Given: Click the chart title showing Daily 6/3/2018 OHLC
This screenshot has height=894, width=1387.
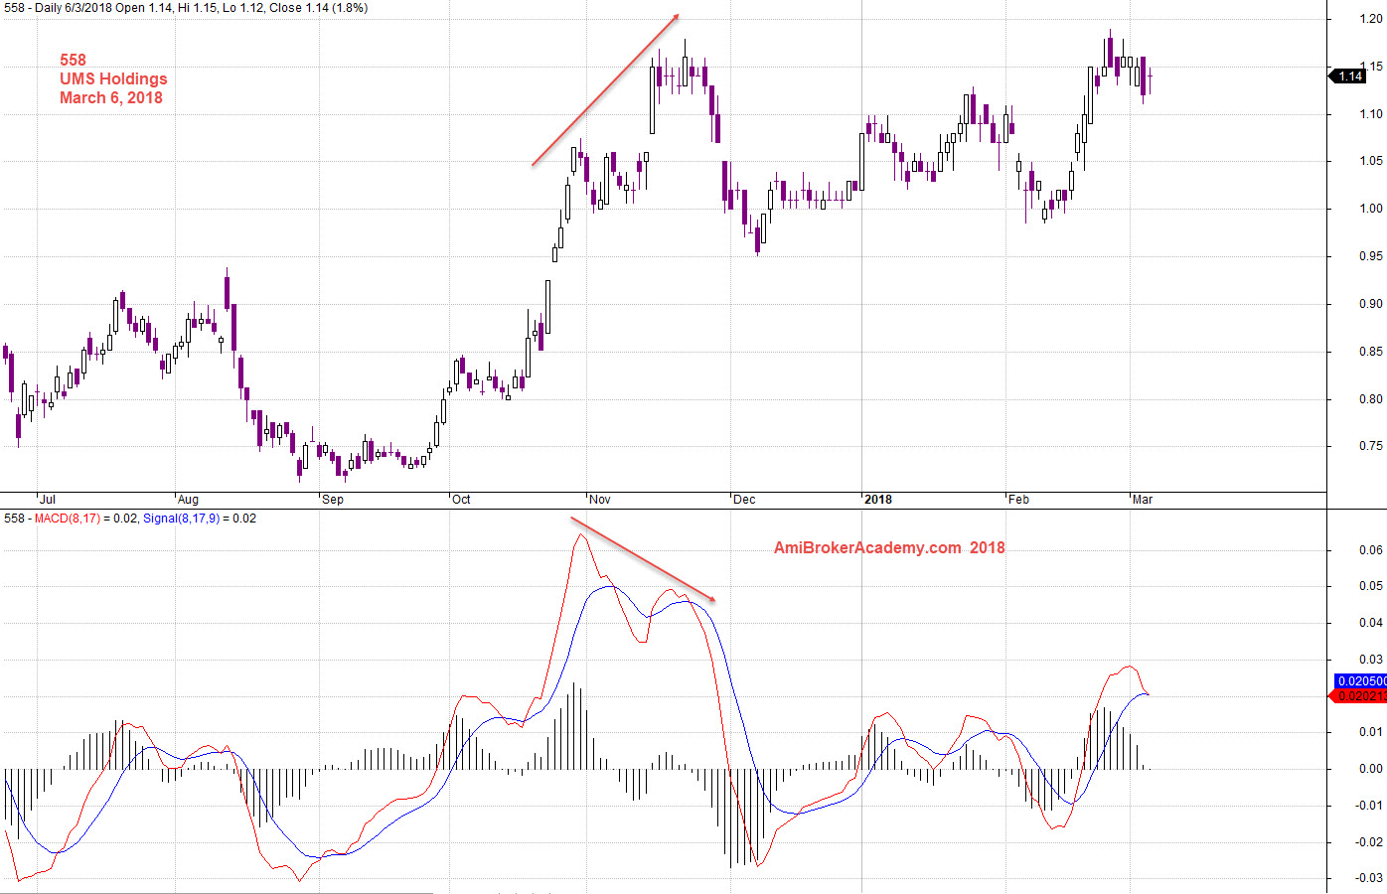Looking at the screenshot, I should [x=186, y=8].
